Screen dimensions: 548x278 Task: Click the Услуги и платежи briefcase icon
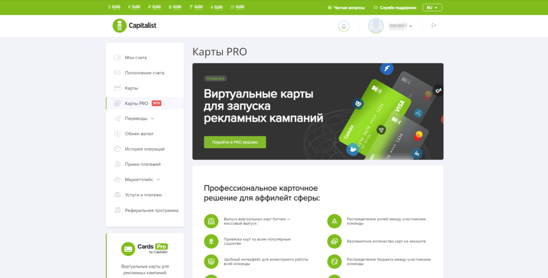click(118, 195)
